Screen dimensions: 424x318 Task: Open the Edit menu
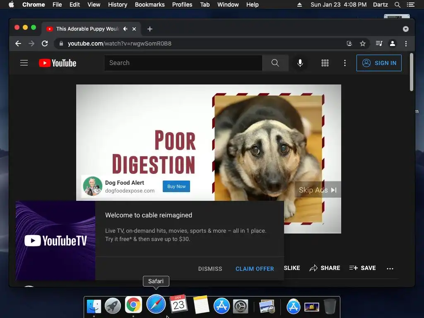click(75, 5)
